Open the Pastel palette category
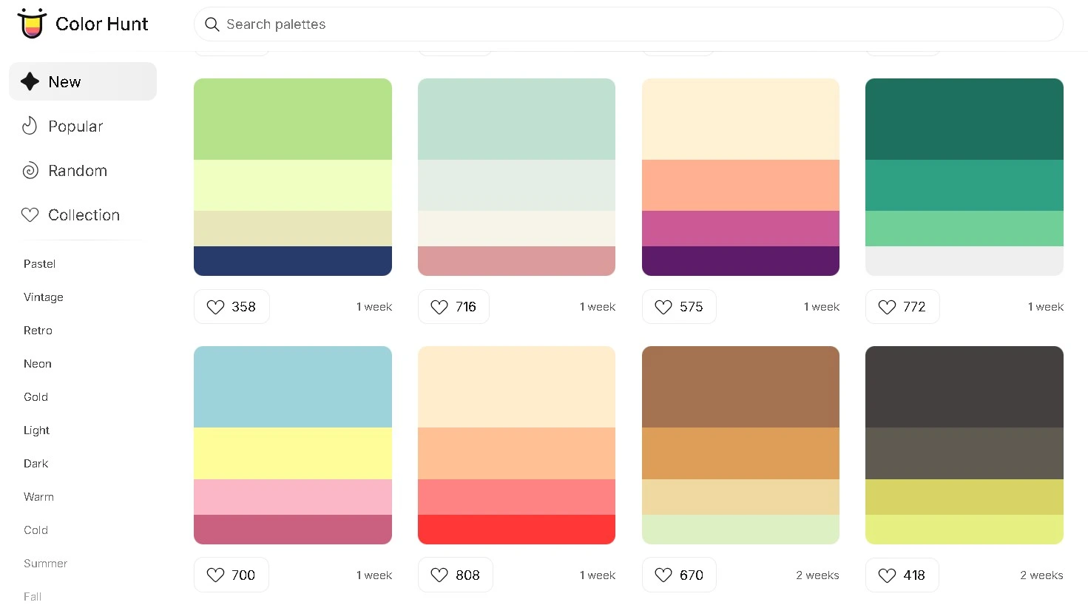The width and height of the screenshot is (1088, 605). tap(39, 263)
